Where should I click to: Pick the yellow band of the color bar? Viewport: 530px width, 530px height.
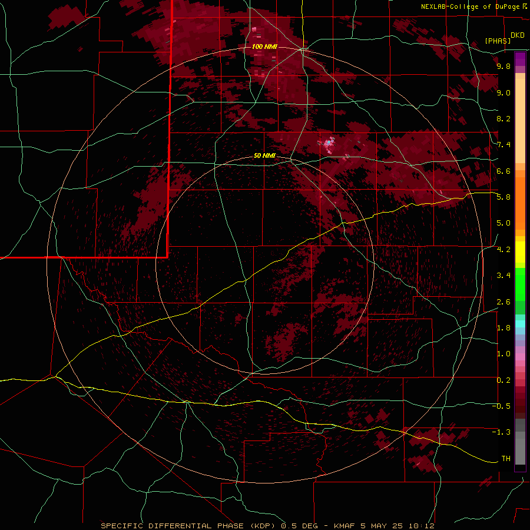[520, 252]
